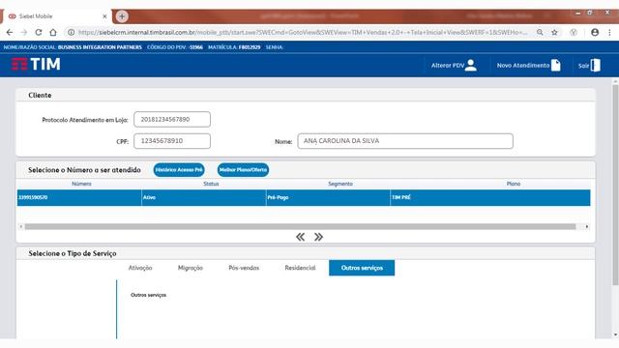Switch to the Residencial tab

click(300, 268)
